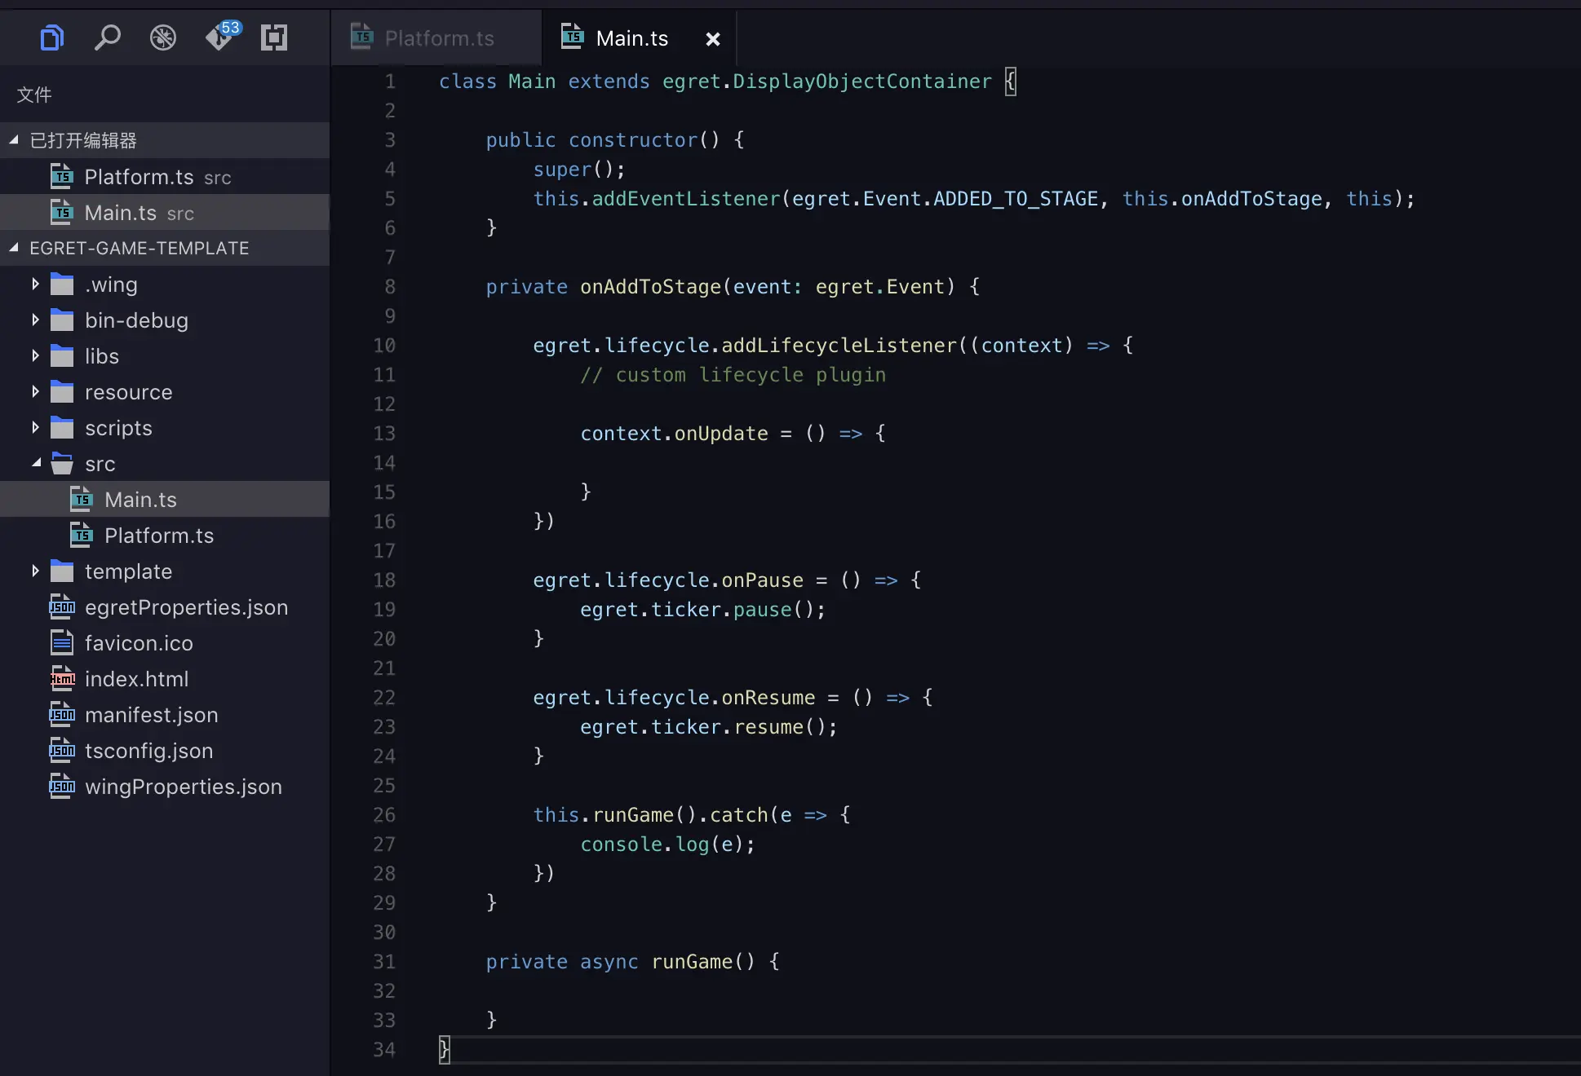Select Platform.ts in open editors list
The image size is (1581, 1076).
click(139, 177)
